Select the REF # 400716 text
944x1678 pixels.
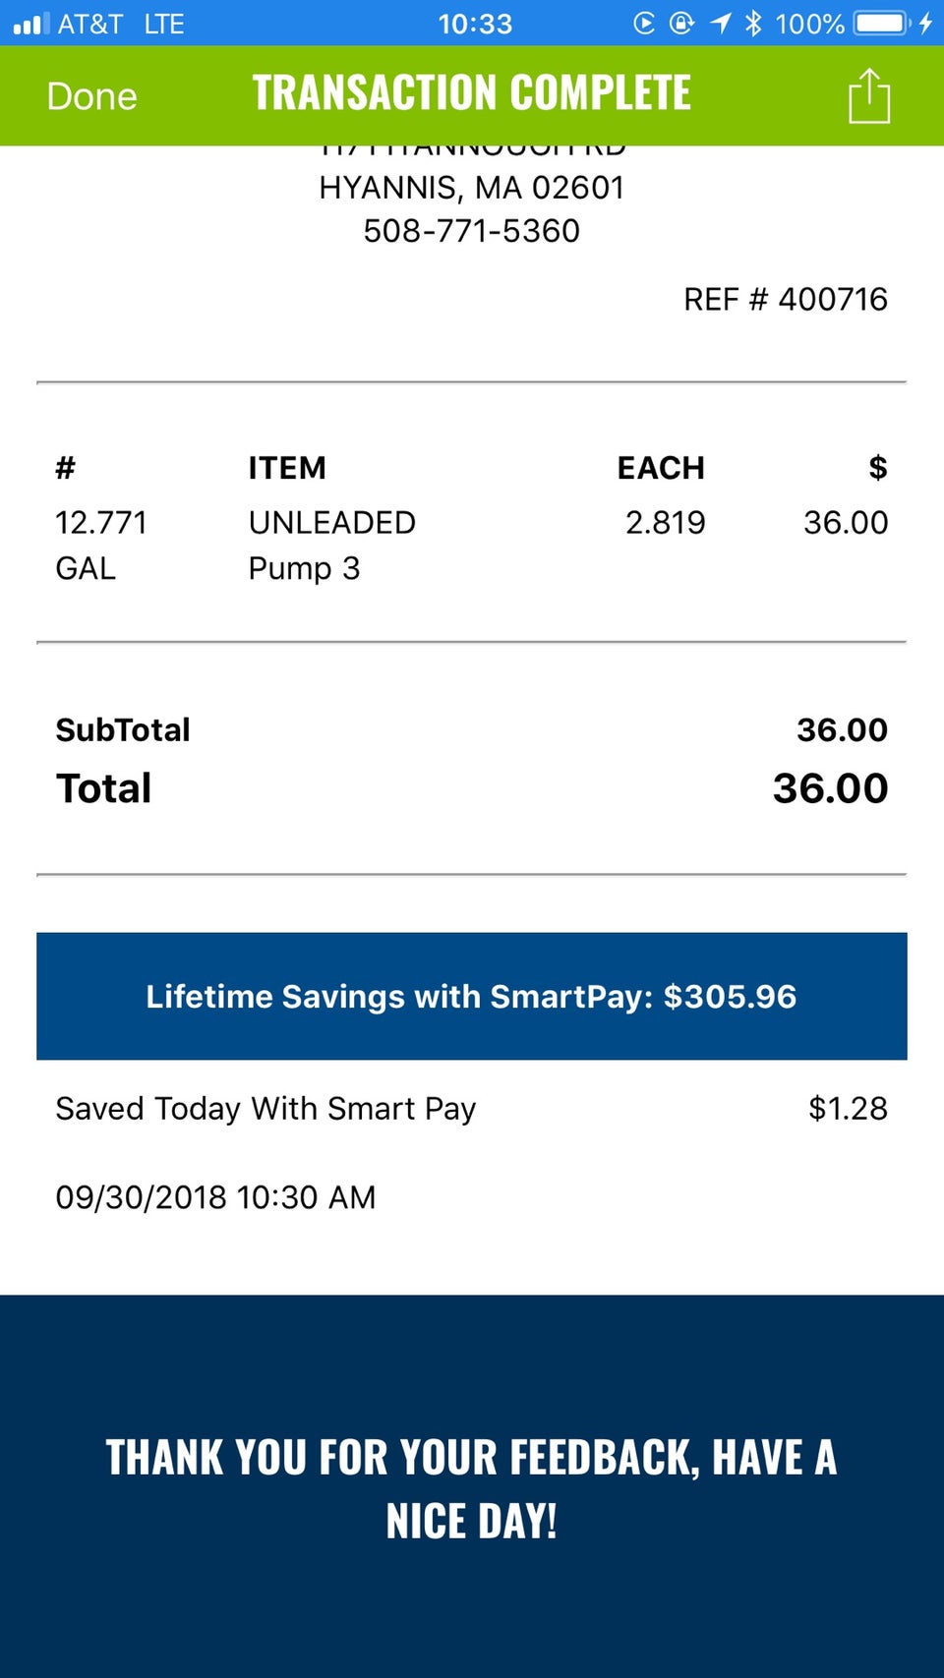point(785,299)
